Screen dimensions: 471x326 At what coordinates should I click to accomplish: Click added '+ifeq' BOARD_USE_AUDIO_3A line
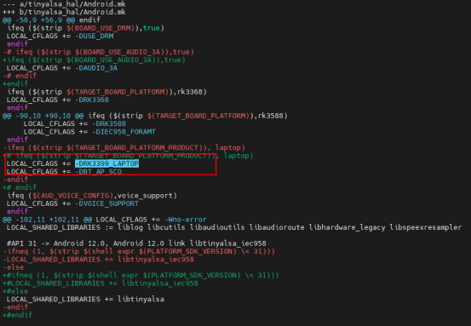click(95, 60)
